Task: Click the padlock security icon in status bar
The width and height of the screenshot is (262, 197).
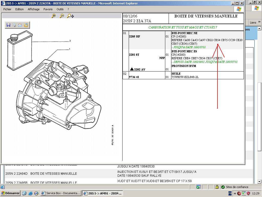Action: click(217, 187)
